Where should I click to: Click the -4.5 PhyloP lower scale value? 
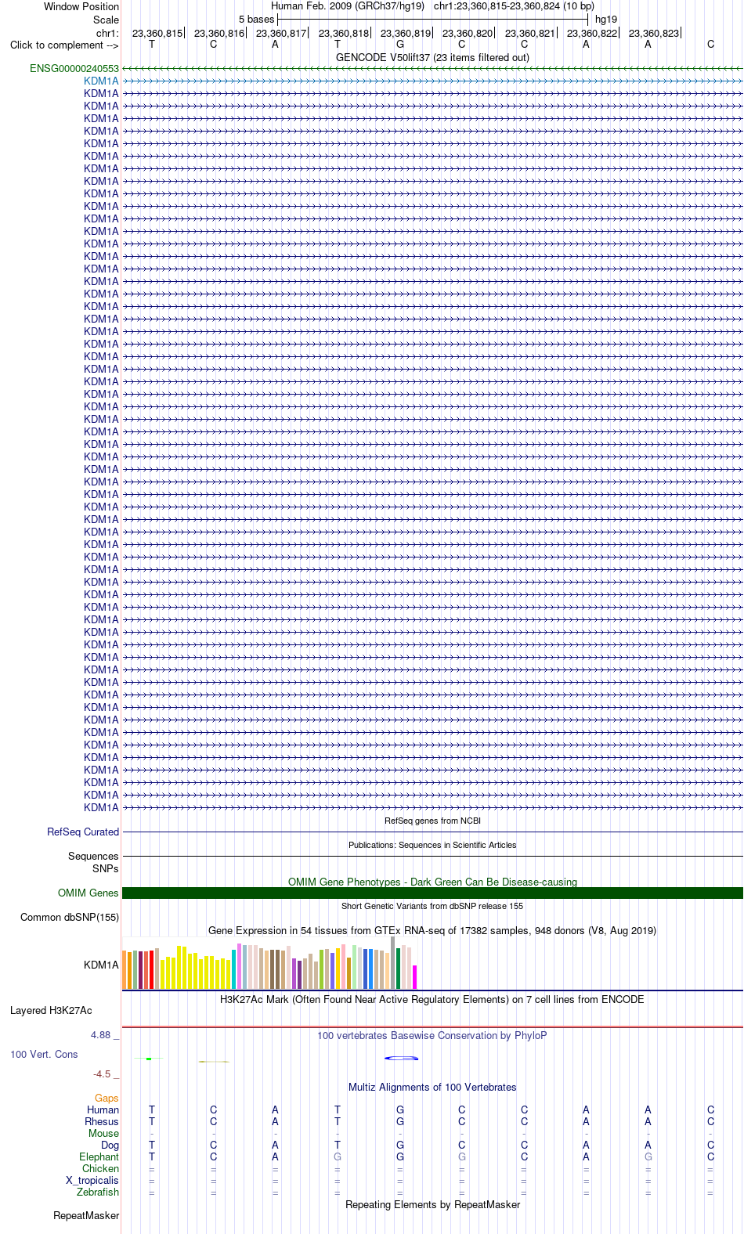click(102, 1074)
